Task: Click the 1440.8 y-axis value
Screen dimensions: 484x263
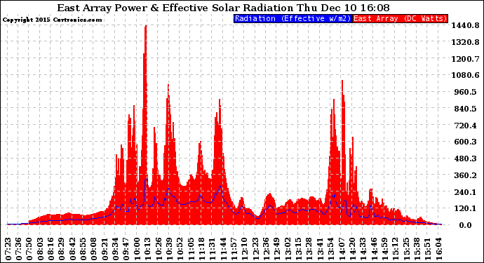Action: click(x=466, y=25)
